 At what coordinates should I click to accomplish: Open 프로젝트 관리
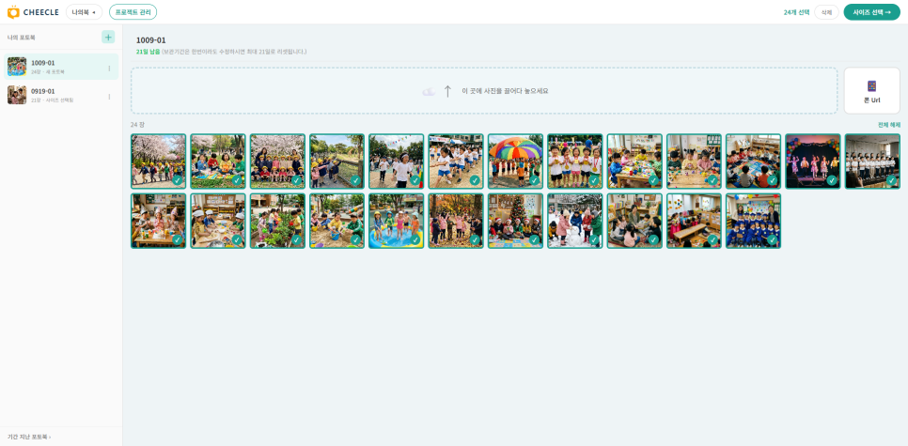tap(133, 12)
